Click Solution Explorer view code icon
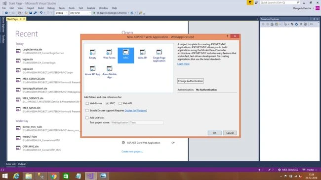321x180 pixels. click(312, 24)
